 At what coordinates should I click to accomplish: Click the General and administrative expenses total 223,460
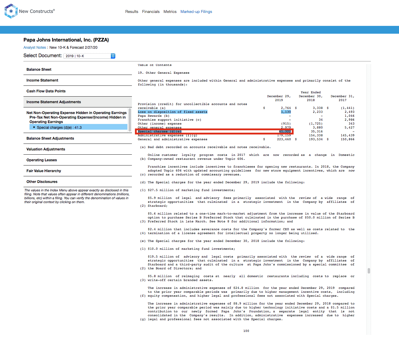(x=284, y=139)
